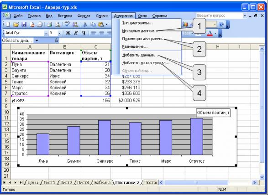This screenshot has height=195, width=268.
Task: Close the workbook with the inner X icon
Action: [x=262, y=15]
